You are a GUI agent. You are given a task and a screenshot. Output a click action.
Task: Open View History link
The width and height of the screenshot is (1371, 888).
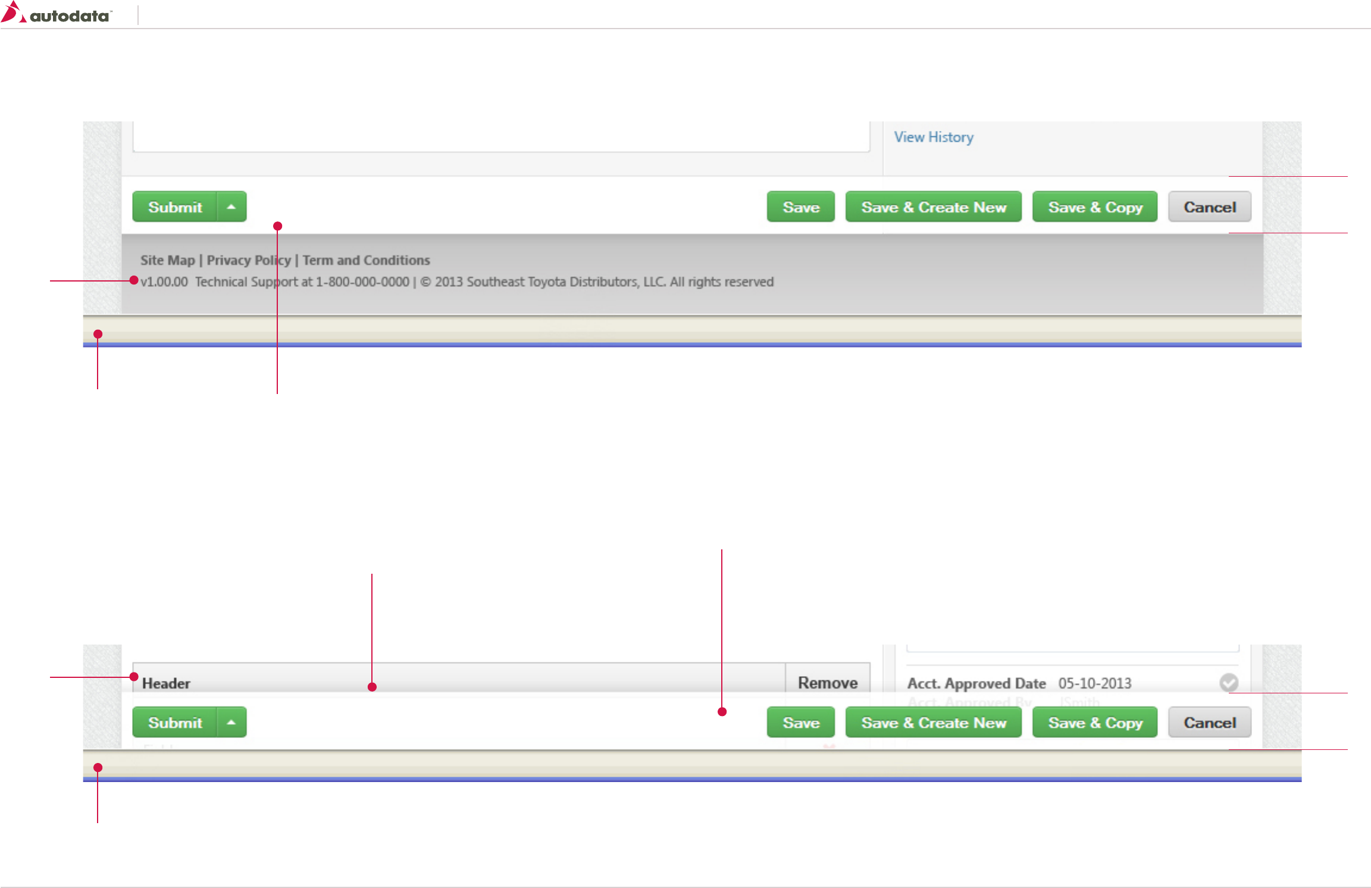tap(933, 137)
